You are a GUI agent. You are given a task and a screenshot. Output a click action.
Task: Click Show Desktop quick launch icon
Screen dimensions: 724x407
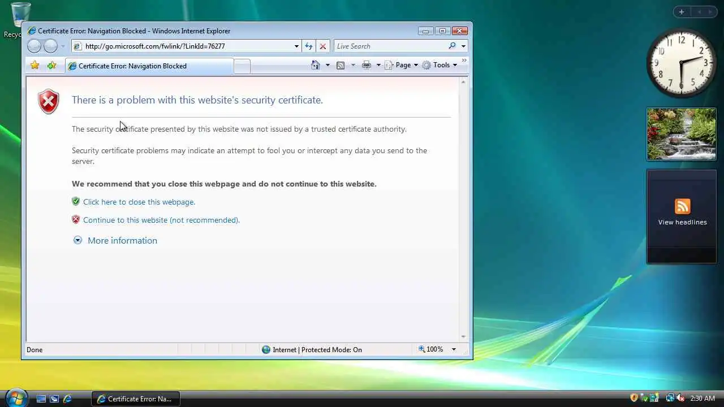click(x=41, y=399)
